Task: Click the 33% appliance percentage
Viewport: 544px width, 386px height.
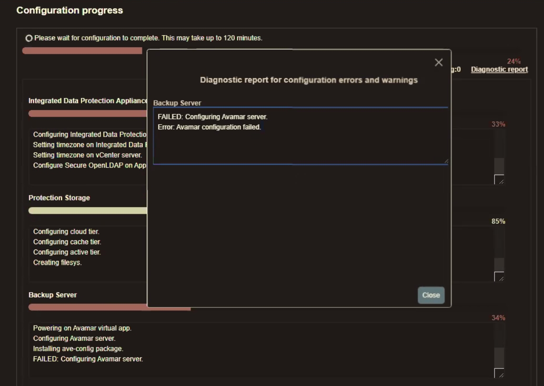Action: pyautogui.click(x=498, y=124)
